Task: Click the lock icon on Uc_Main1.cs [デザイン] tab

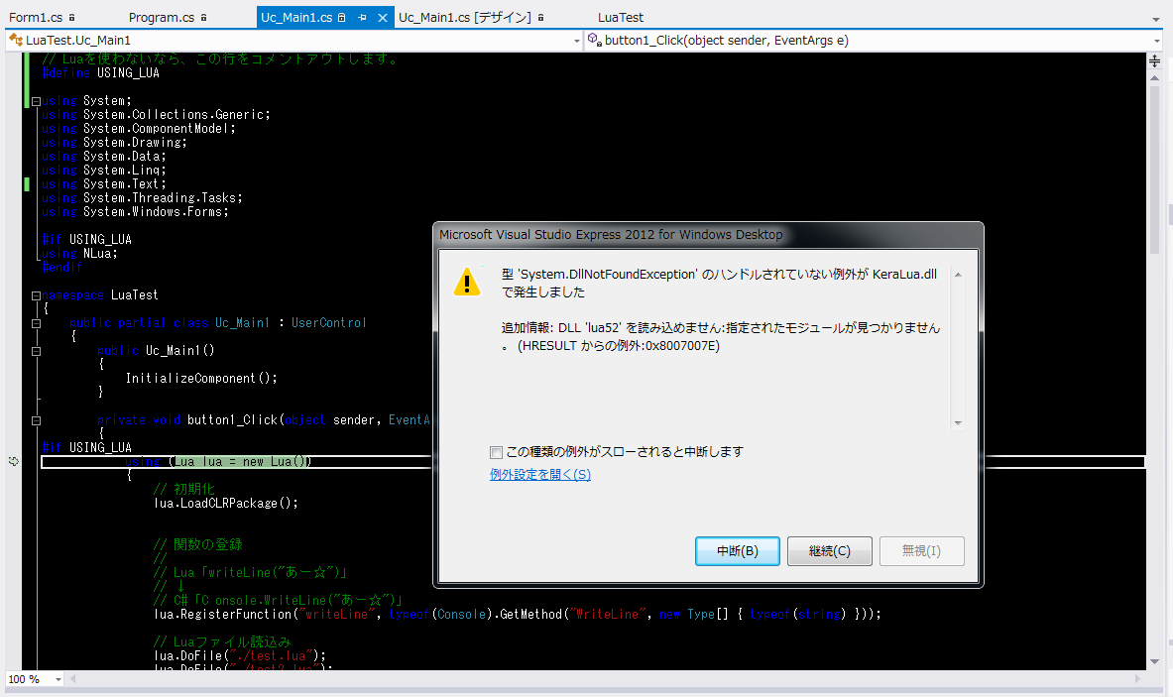Action: coord(540,17)
